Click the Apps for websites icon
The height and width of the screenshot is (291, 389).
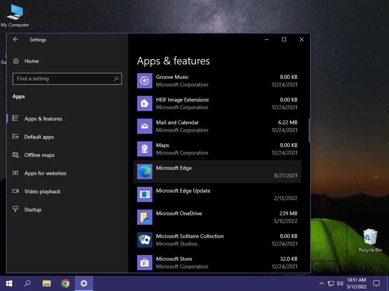pos(15,173)
